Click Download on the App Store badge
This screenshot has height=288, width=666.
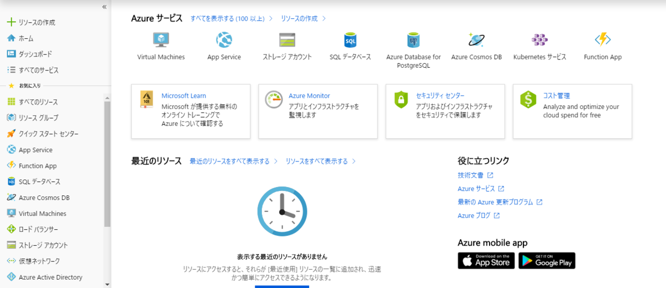click(x=486, y=261)
